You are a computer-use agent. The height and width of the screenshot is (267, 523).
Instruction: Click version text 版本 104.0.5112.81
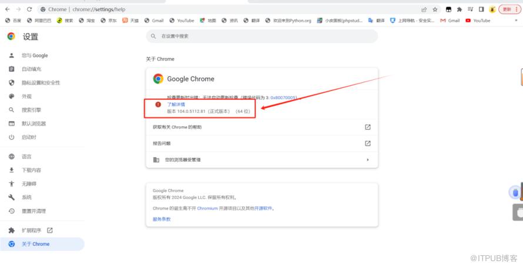[209, 111]
